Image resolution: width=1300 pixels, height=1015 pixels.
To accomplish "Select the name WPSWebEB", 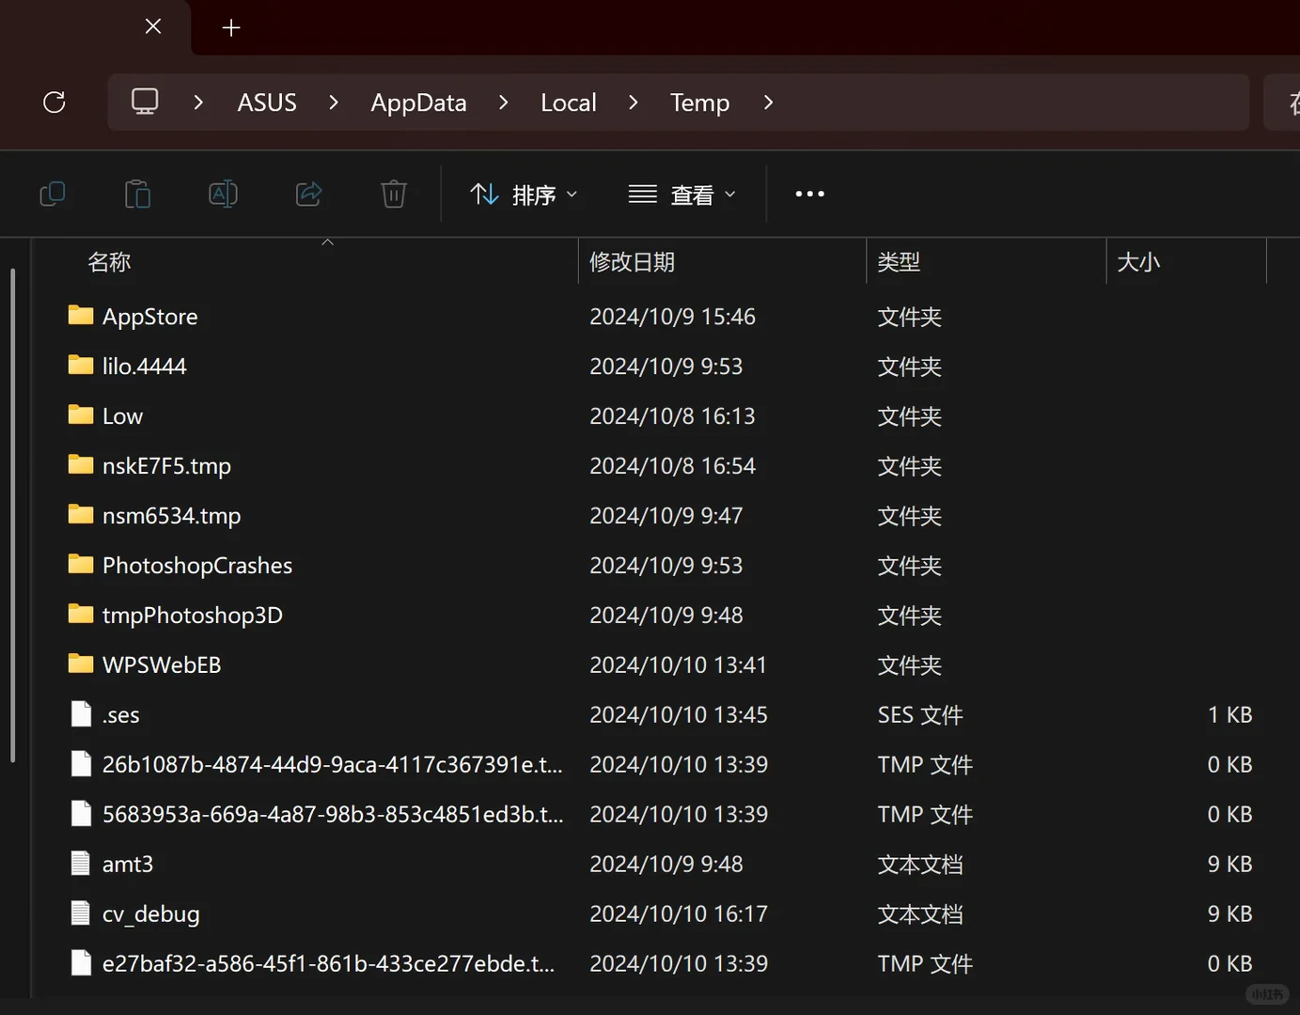I will pos(162,665).
